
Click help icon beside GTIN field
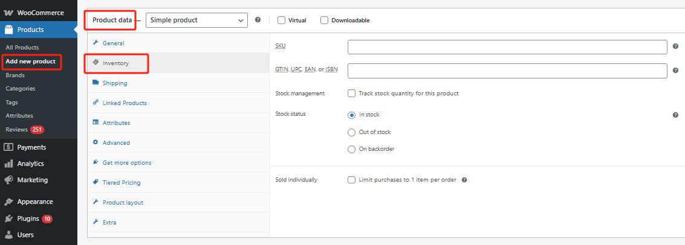[x=675, y=70]
